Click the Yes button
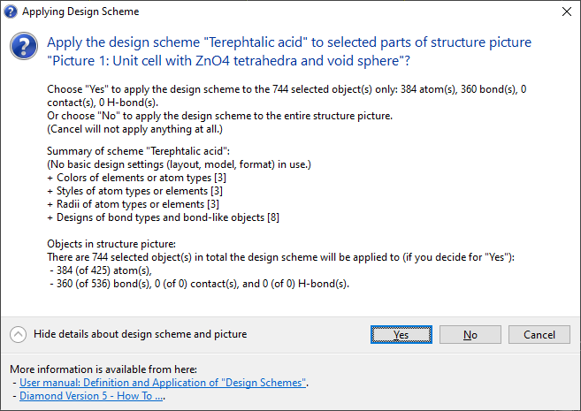This screenshot has height=411, width=581. tap(401, 335)
